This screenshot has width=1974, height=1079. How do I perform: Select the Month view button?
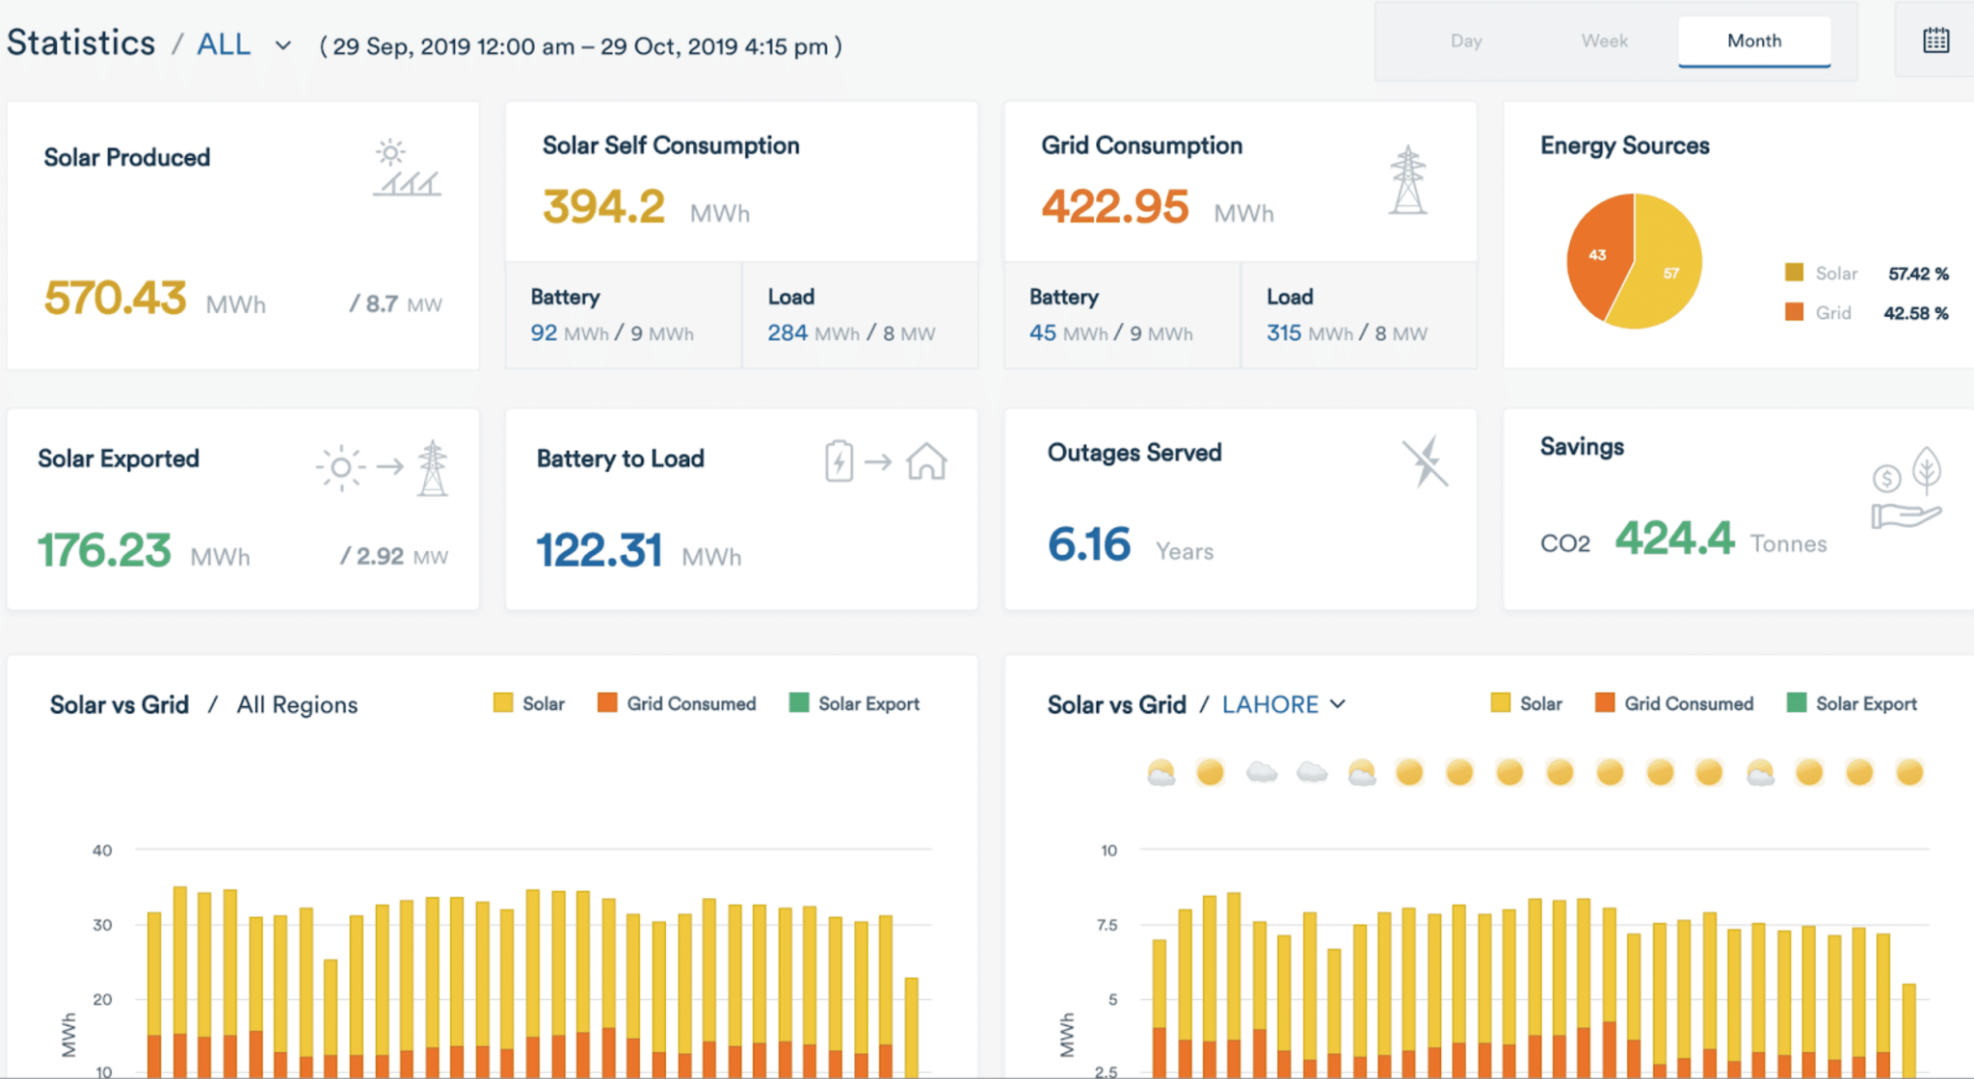point(1753,41)
